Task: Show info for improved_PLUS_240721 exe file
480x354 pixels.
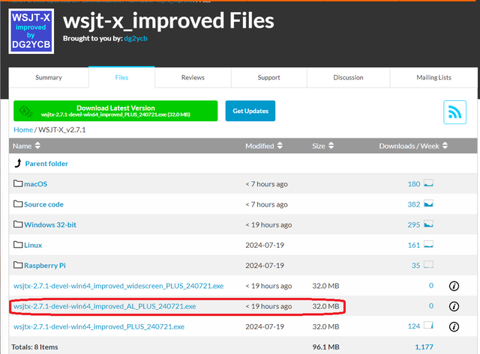Action: [x=454, y=327]
